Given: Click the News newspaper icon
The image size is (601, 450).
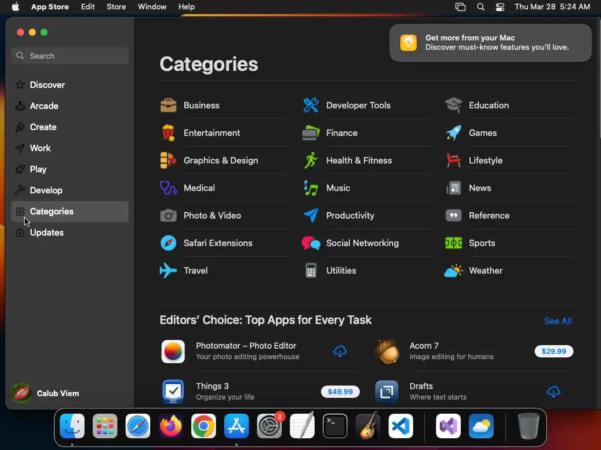Looking at the screenshot, I should [454, 188].
